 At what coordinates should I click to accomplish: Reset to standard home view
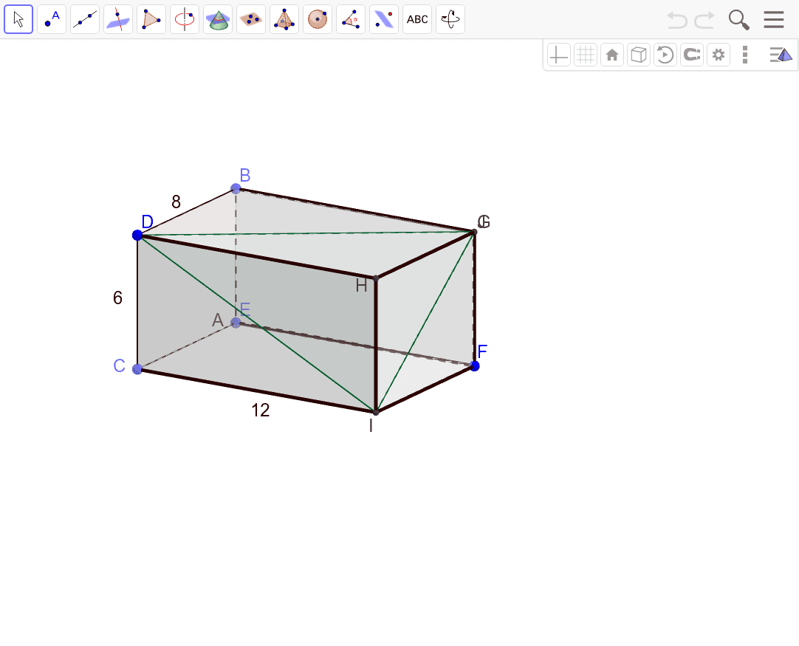point(612,55)
